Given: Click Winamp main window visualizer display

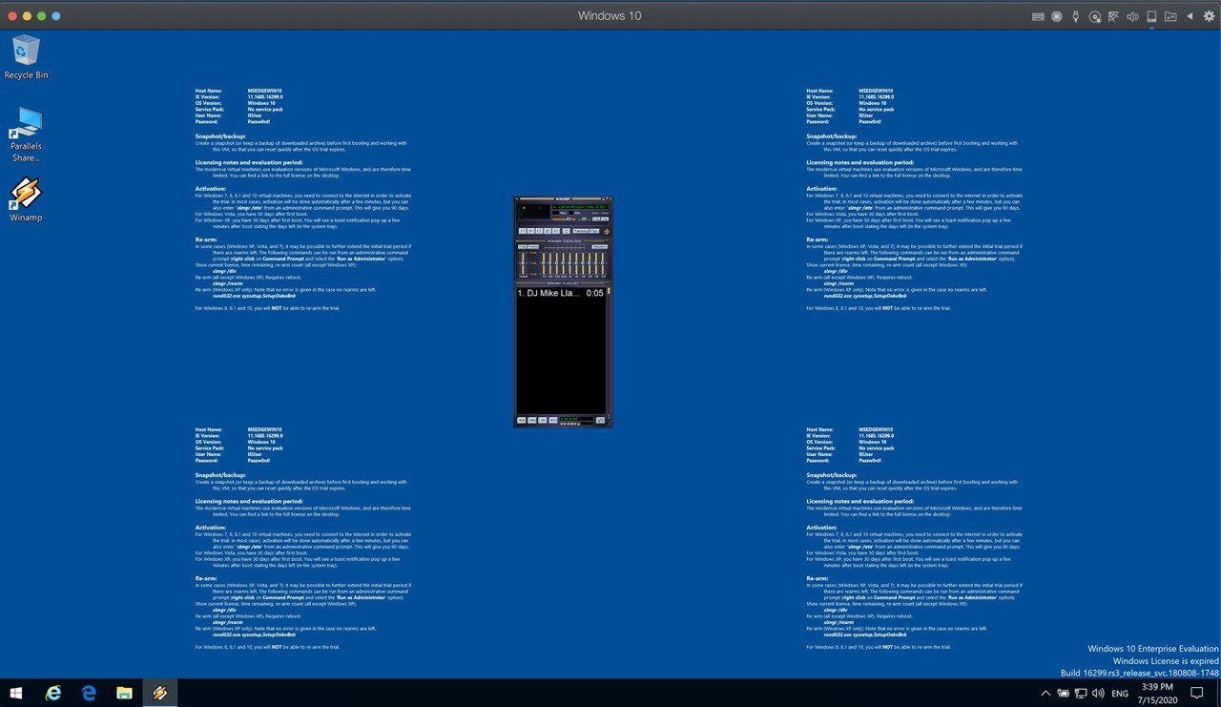Looking at the screenshot, I should pyautogui.click(x=535, y=212).
